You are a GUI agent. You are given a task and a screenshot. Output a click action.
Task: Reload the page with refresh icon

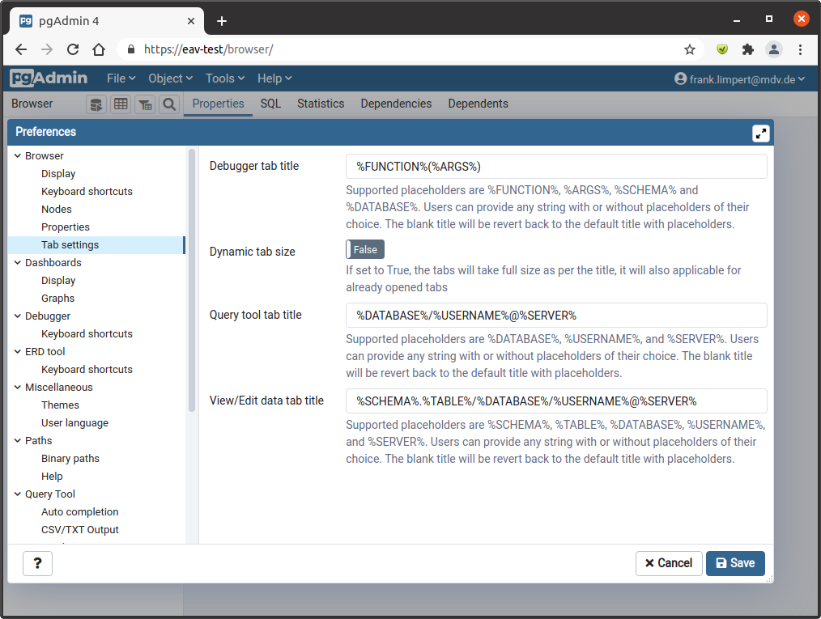[73, 49]
